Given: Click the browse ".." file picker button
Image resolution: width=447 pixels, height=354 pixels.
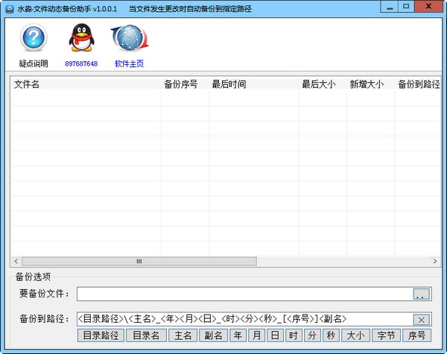Looking at the screenshot, I should tap(421, 294).
